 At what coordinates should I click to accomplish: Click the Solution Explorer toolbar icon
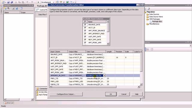149,9
